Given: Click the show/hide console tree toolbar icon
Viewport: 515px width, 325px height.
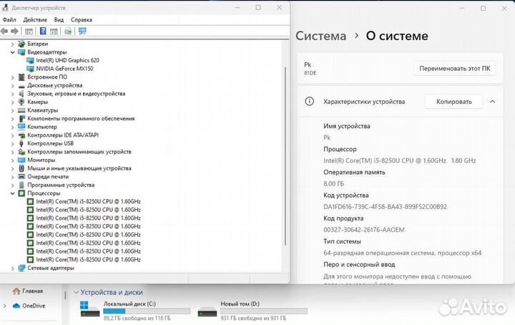Looking at the screenshot, I should 29,31.
